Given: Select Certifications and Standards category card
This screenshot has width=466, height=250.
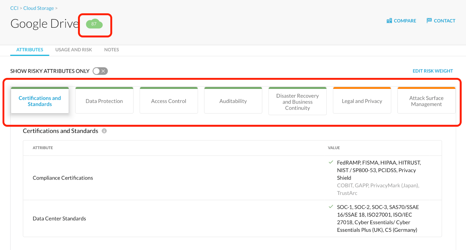Looking at the screenshot, I should coord(40,100).
